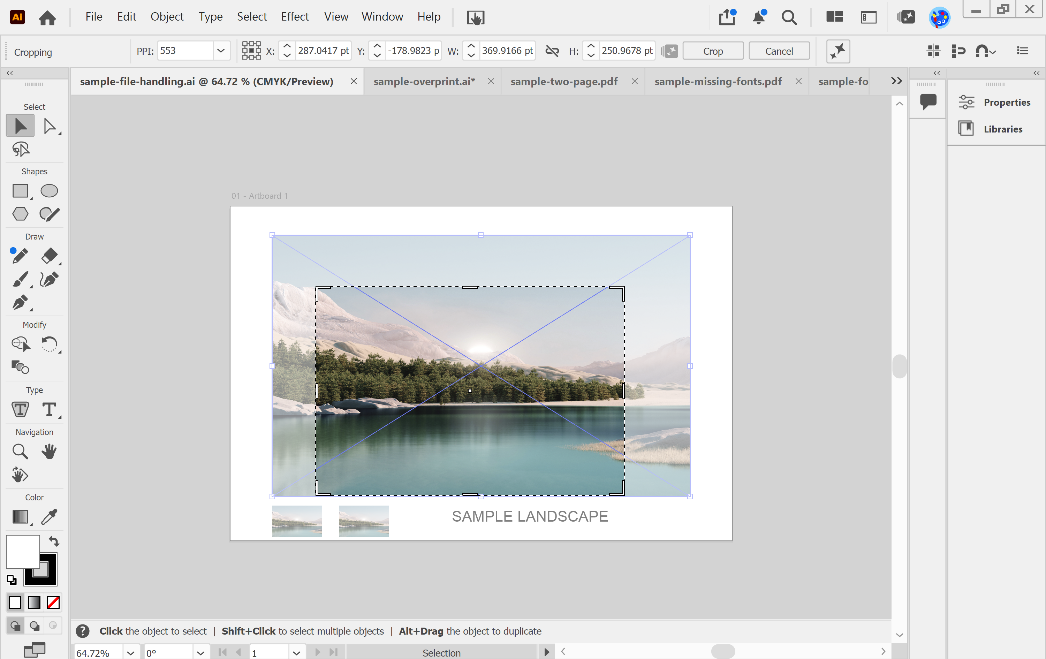Swap fill and stroke colors
The width and height of the screenshot is (1046, 659).
click(x=53, y=541)
